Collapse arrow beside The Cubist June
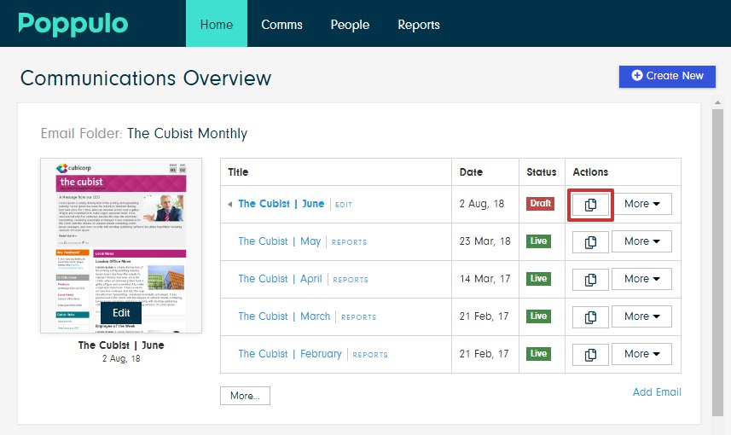This screenshot has height=435, width=731. coord(229,205)
